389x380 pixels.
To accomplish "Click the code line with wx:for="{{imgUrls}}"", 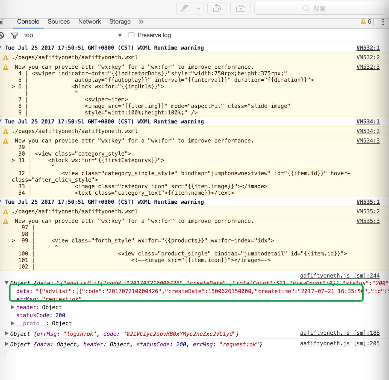I will (x=118, y=87).
